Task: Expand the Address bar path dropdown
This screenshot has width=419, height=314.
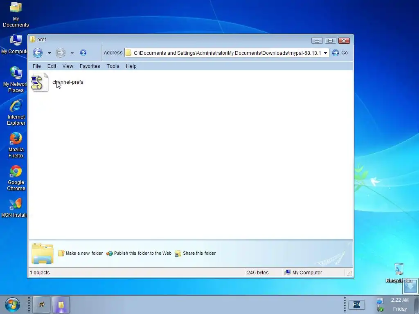Action: 325,53
